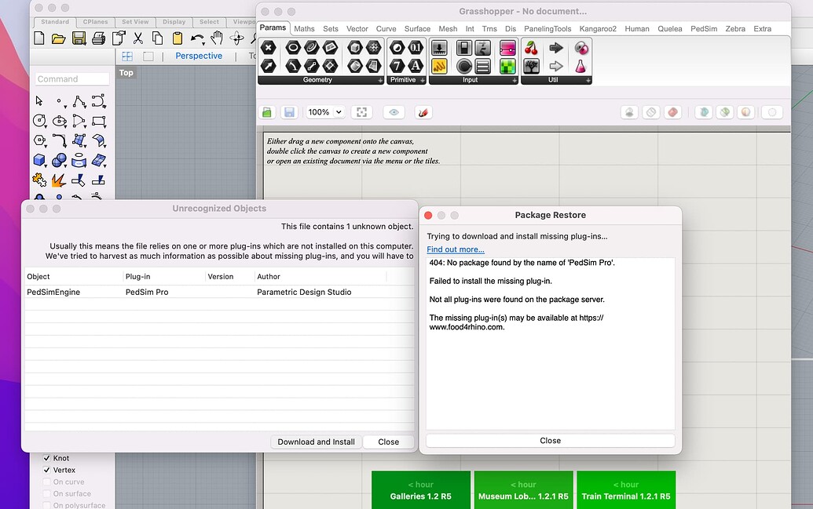Switch to the Kangaroo2 tab
The height and width of the screenshot is (509, 813).
tap(597, 28)
